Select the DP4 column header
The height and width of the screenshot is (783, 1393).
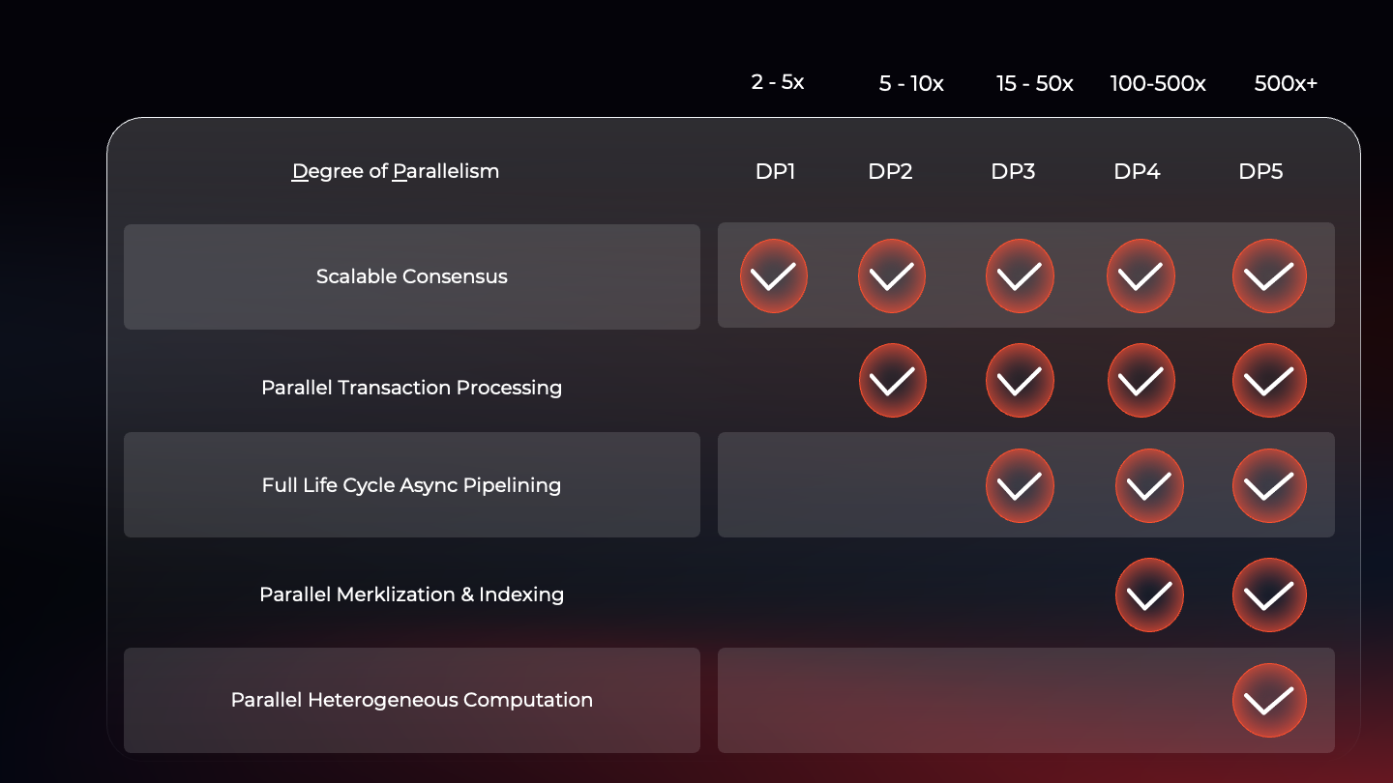click(1137, 172)
